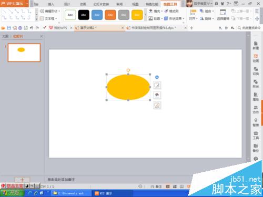This screenshot has width=263, height=197.
Task: Open the 填充 fill dropdown
Action: pyautogui.click(x=156, y=11)
